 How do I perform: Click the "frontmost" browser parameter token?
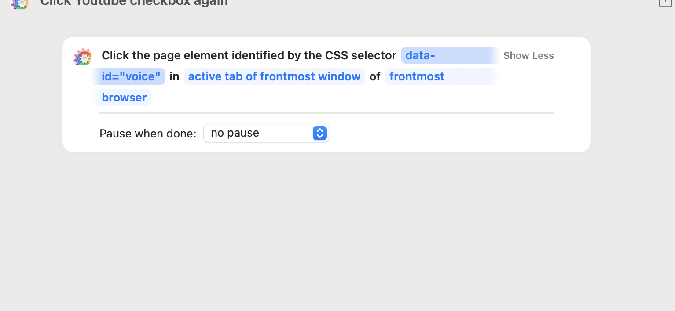pyautogui.click(x=417, y=76)
